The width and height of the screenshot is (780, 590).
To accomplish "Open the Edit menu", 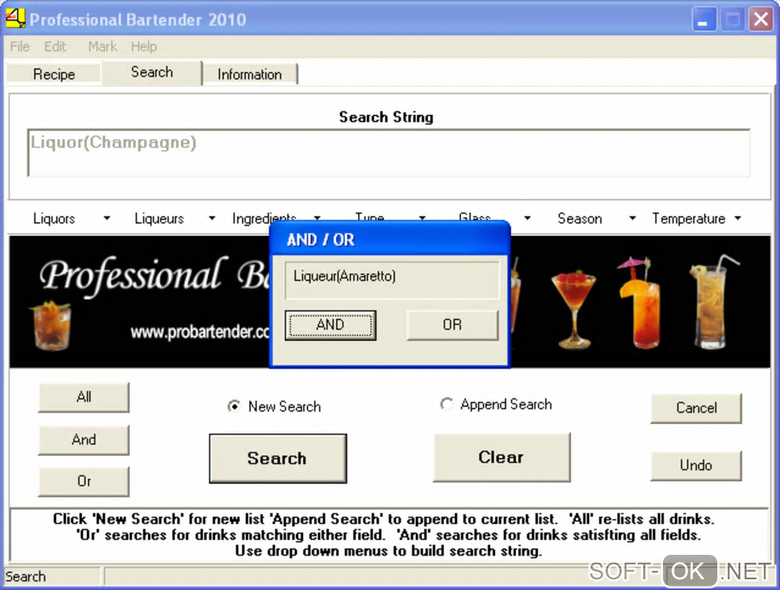I will point(55,47).
